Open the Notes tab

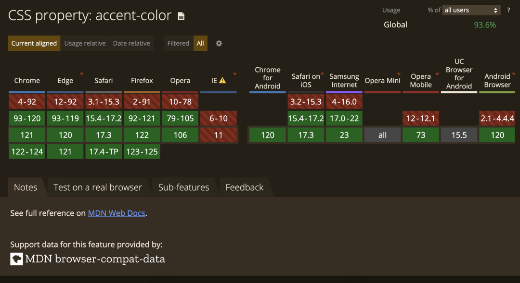click(26, 187)
